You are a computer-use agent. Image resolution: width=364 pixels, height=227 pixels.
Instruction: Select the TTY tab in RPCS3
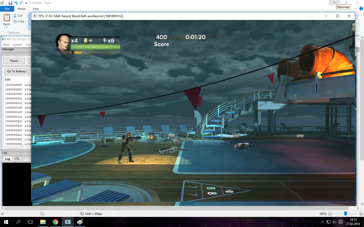[x=17, y=159]
